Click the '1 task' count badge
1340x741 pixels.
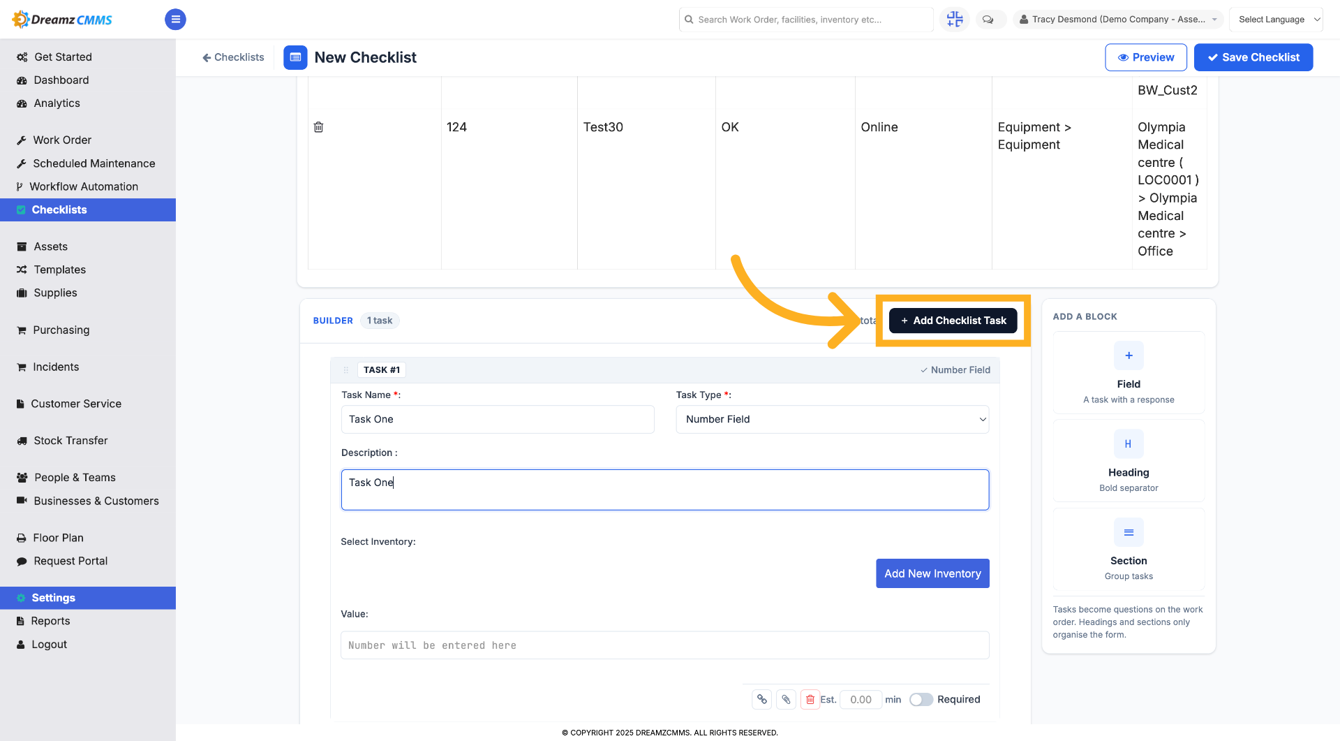pyautogui.click(x=380, y=321)
